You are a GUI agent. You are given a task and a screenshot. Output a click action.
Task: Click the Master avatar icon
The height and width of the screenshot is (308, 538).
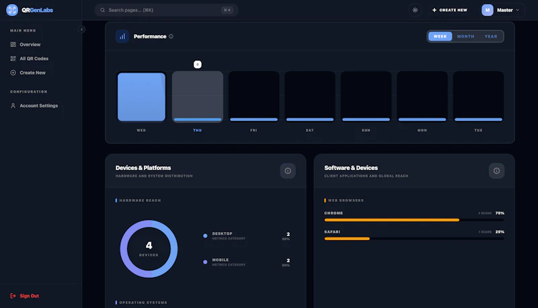click(x=487, y=10)
